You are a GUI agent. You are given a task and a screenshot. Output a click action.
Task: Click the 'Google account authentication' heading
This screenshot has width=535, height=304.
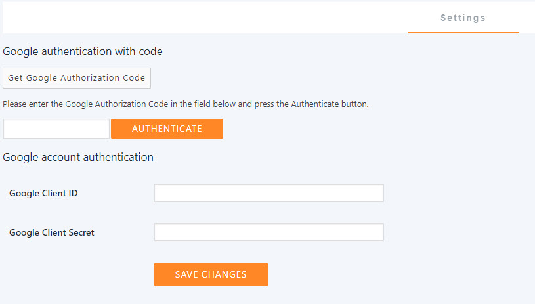(x=78, y=157)
